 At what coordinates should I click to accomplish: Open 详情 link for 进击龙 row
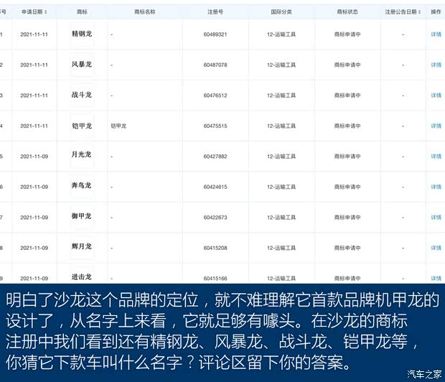[436, 279]
